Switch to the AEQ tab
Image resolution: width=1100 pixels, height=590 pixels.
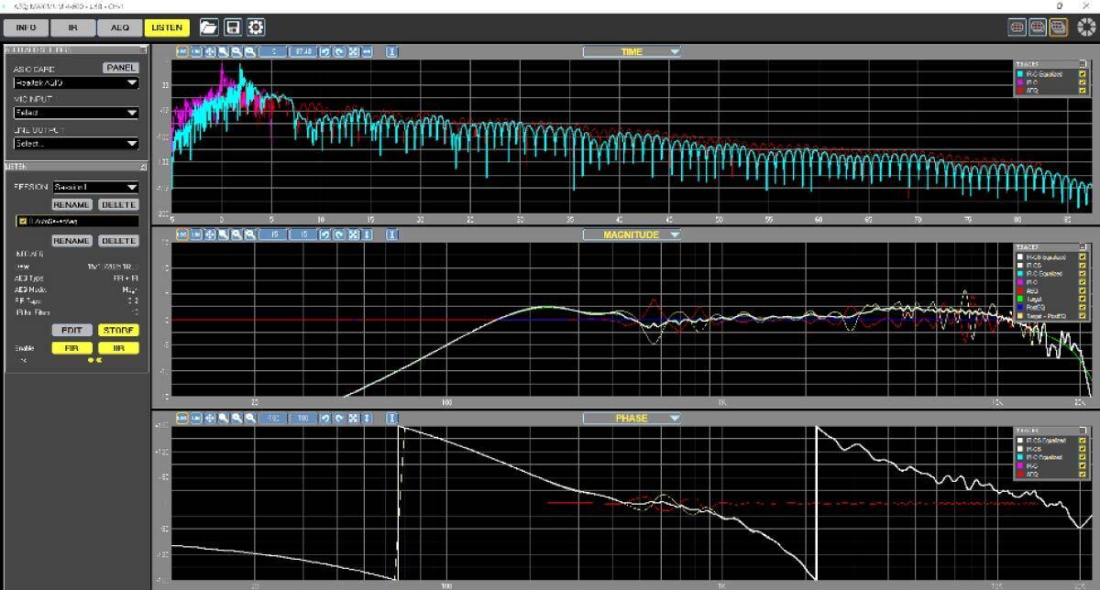[119, 28]
